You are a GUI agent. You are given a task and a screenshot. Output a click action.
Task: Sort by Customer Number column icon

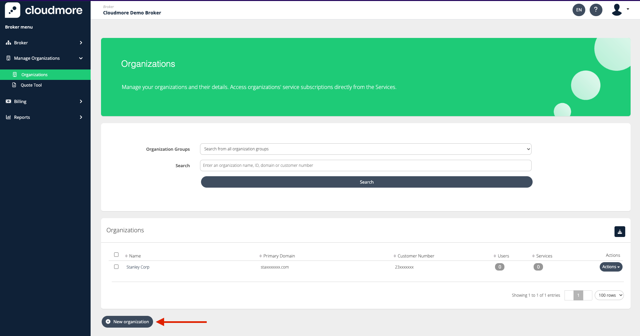(395, 256)
